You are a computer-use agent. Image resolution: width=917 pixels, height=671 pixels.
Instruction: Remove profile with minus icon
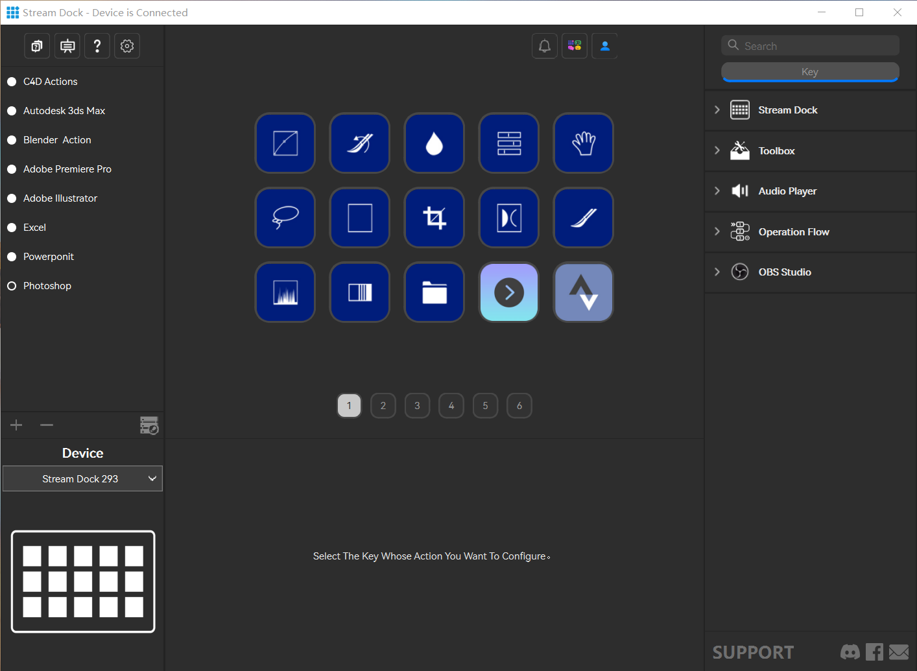[x=47, y=425]
